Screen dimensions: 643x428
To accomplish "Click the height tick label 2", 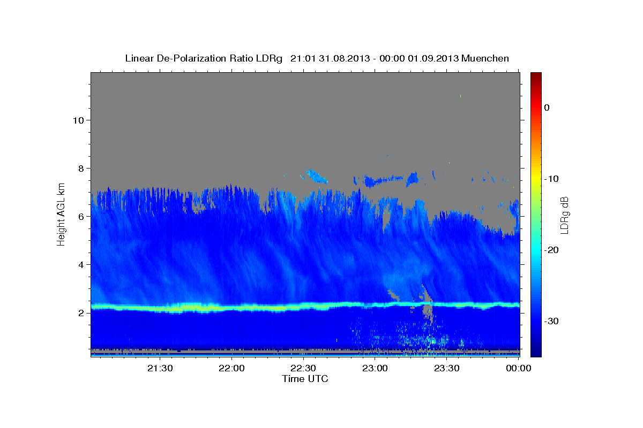I will [x=80, y=312].
